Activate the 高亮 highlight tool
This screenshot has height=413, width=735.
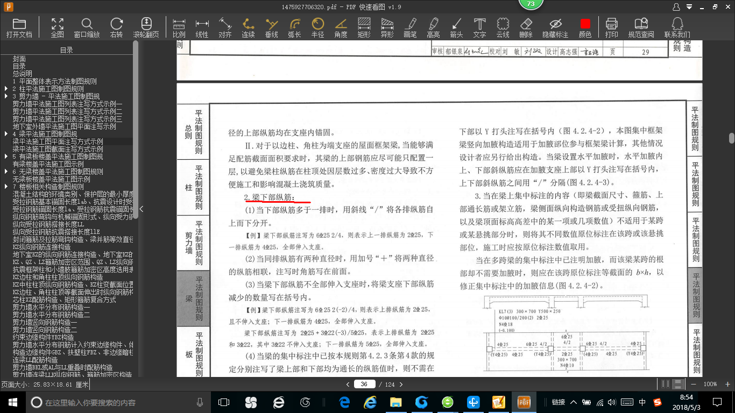point(433,25)
